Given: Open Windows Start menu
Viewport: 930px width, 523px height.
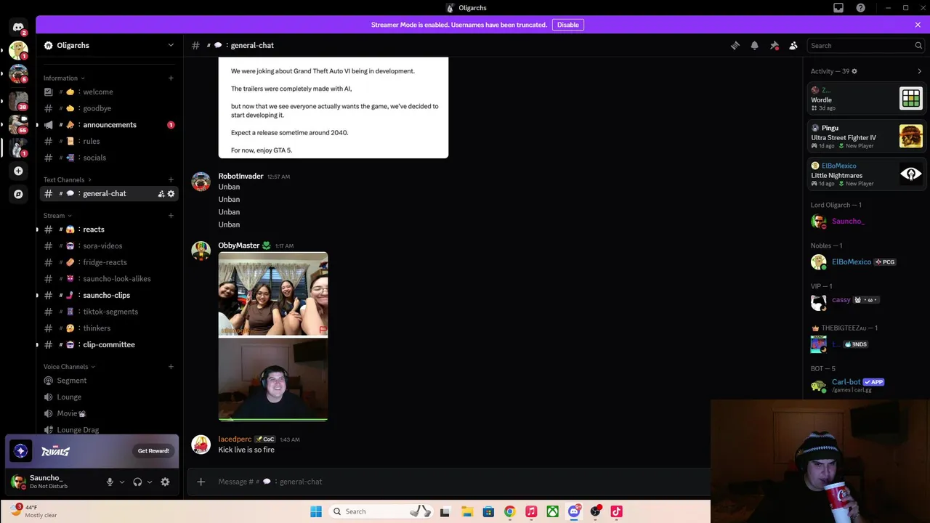Looking at the screenshot, I should (x=316, y=511).
